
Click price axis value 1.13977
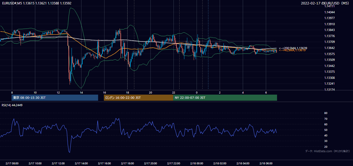click(x=330, y=18)
